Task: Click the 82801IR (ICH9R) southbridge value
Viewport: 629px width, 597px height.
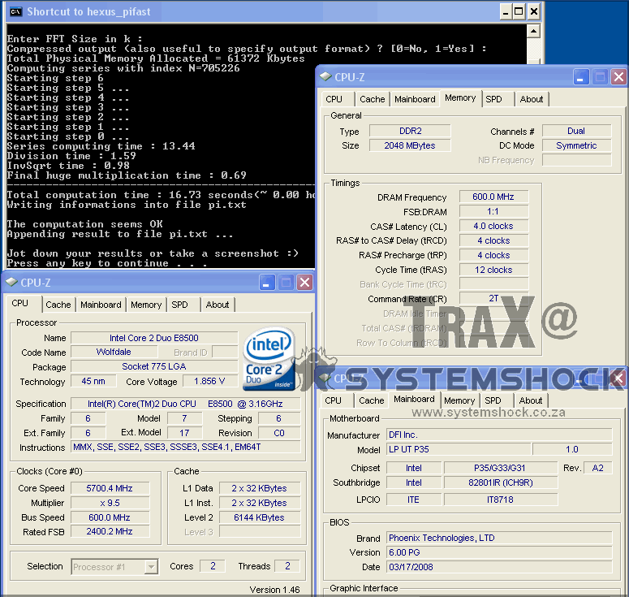Action: click(500, 482)
